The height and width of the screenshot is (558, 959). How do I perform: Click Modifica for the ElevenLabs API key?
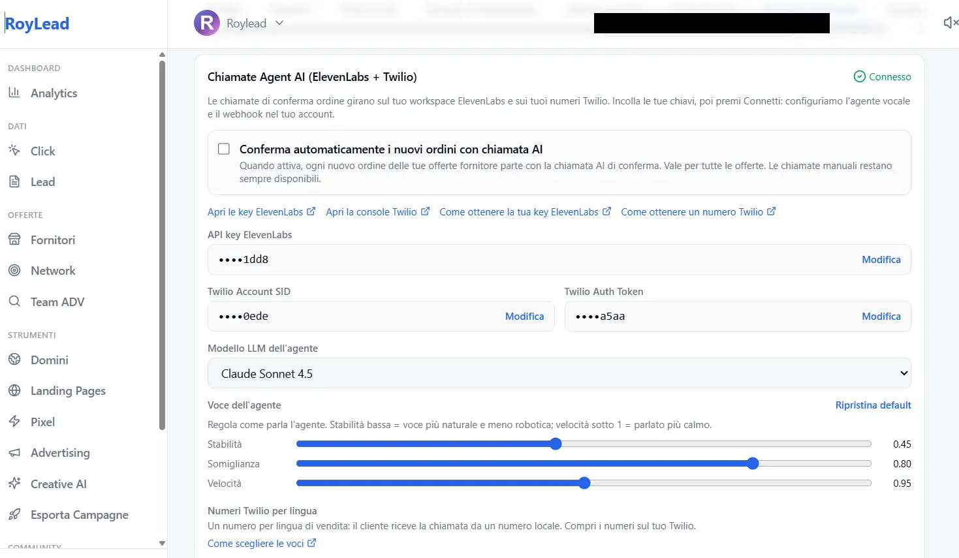tap(881, 259)
